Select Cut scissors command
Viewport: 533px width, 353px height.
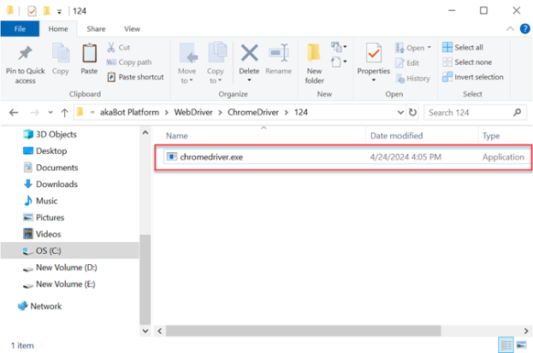[x=119, y=47]
